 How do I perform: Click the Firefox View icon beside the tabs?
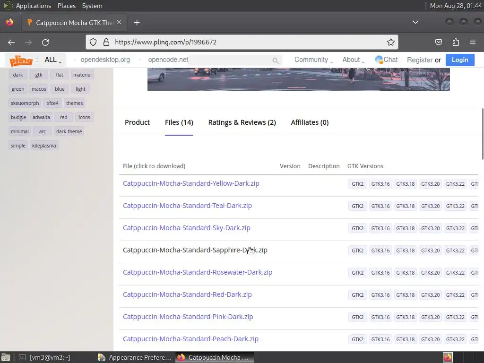coord(9,22)
